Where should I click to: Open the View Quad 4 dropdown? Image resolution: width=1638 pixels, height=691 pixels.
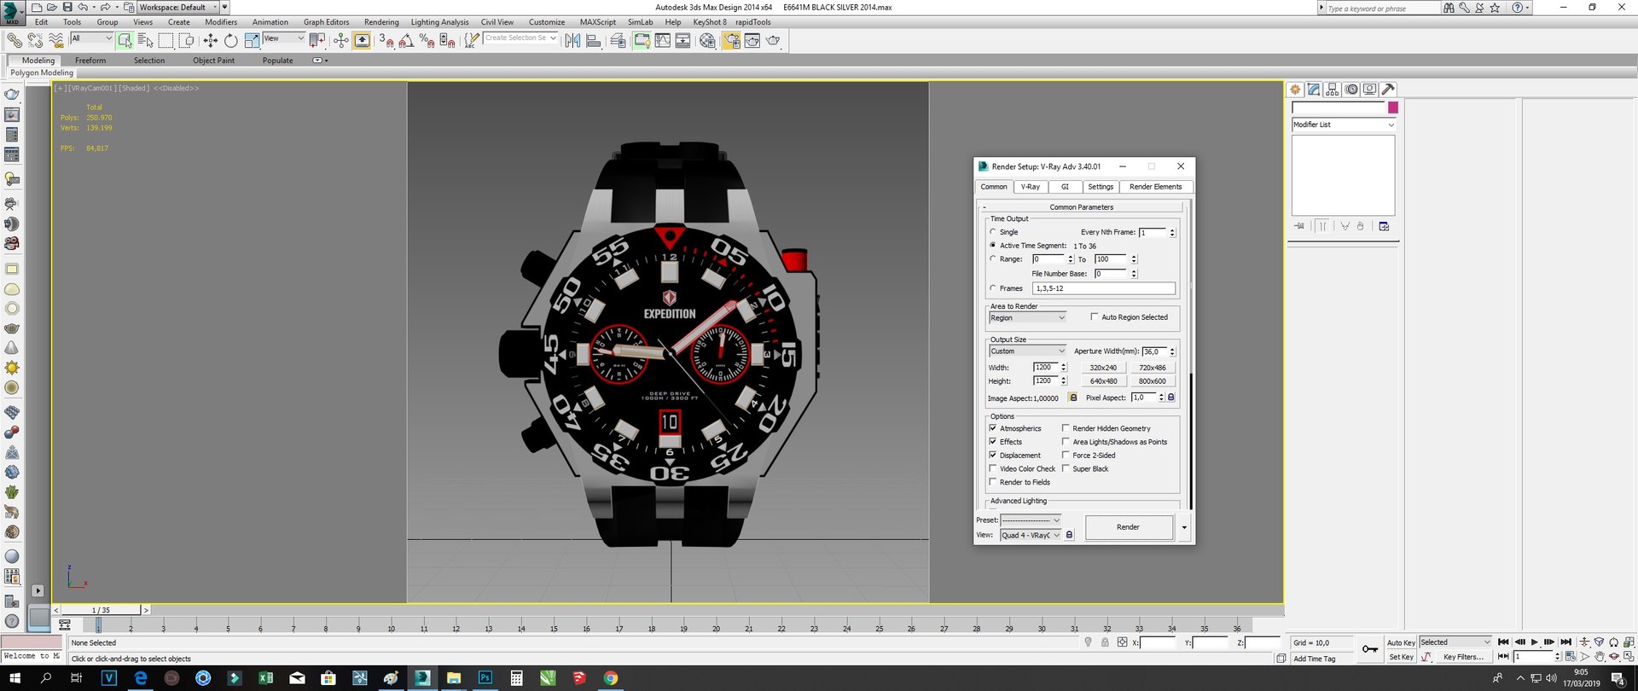coord(1031,535)
